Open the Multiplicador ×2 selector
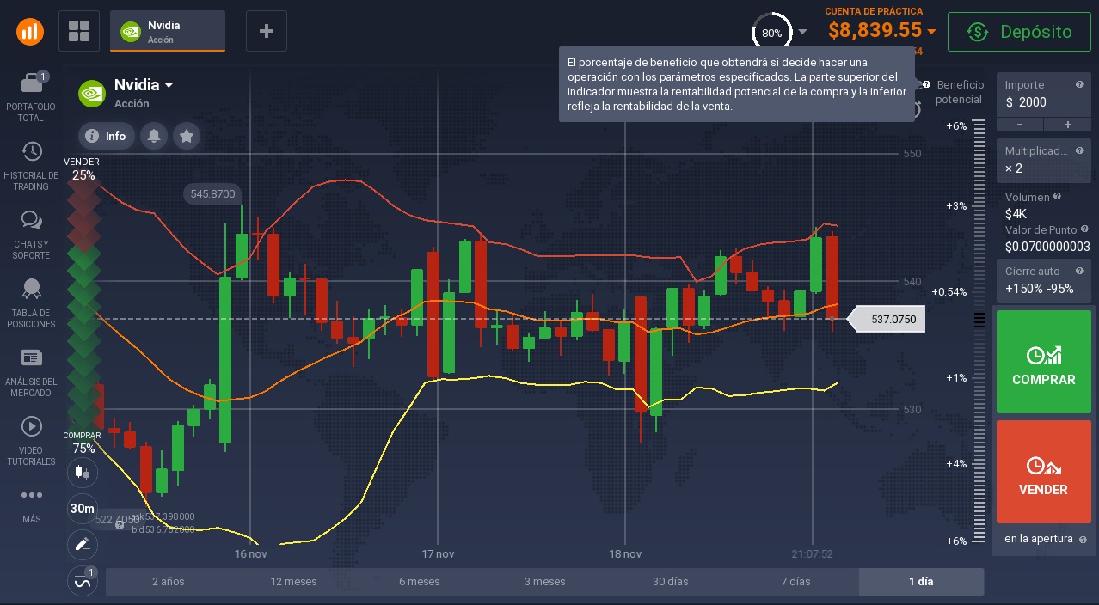The height and width of the screenshot is (605, 1099). 1043,159
